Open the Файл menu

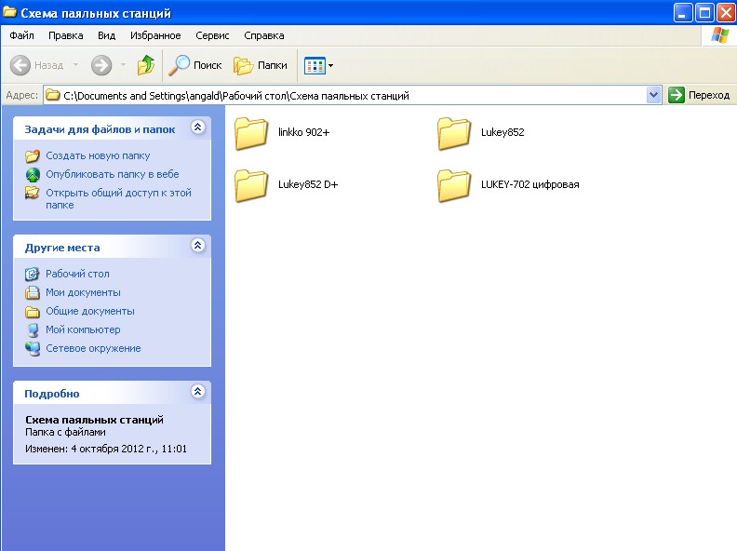pyautogui.click(x=21, y=35)
